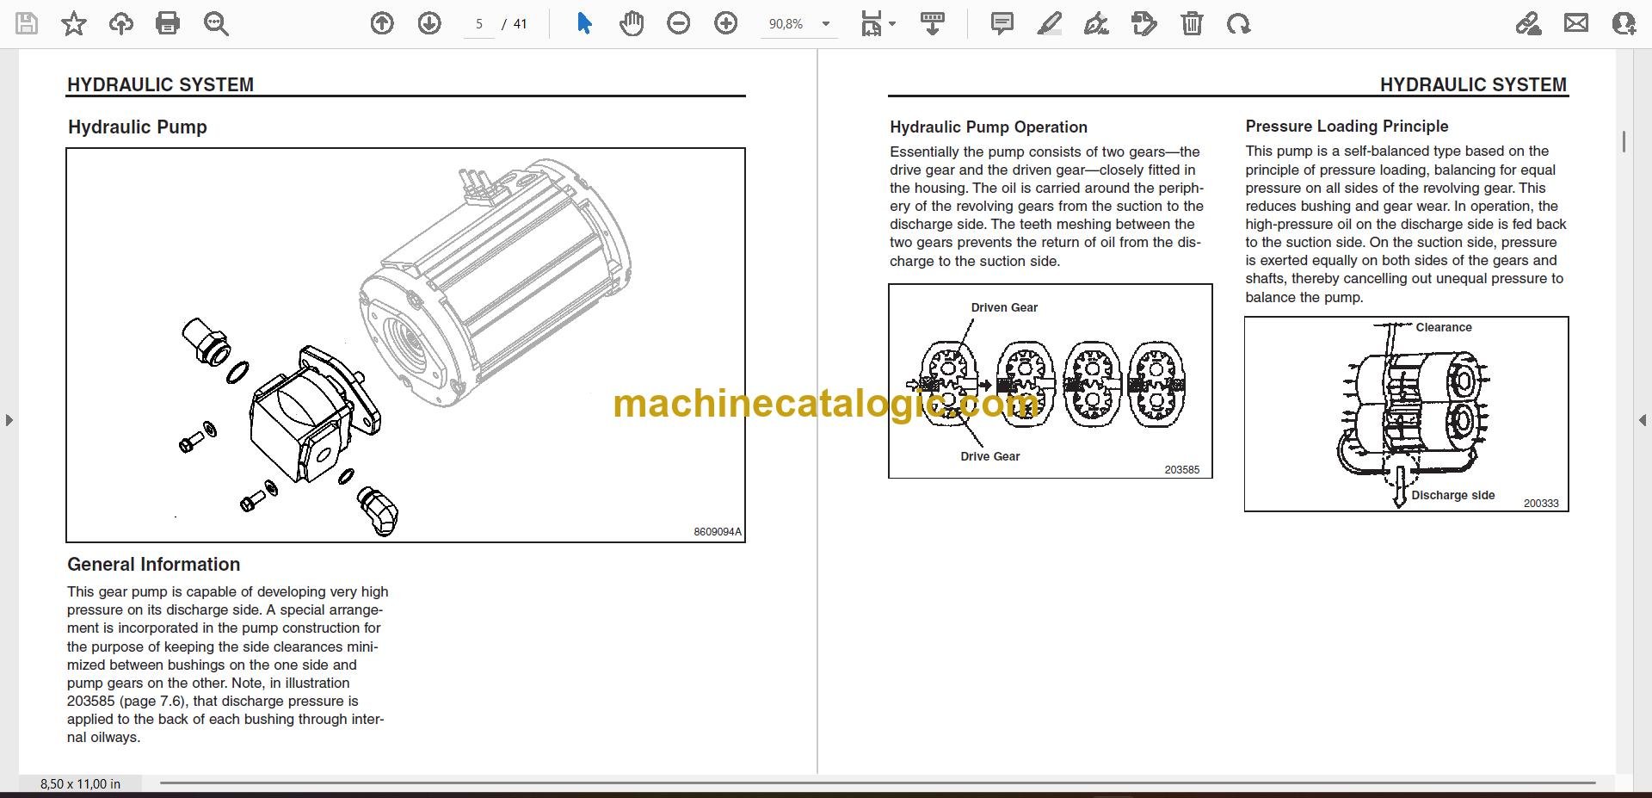Click the 'Hydraulic Pump' heading
The image size is (1652, 798).
point(138,127)
